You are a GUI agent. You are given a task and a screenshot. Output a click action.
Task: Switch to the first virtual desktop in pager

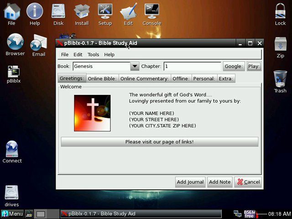[41, 214]
